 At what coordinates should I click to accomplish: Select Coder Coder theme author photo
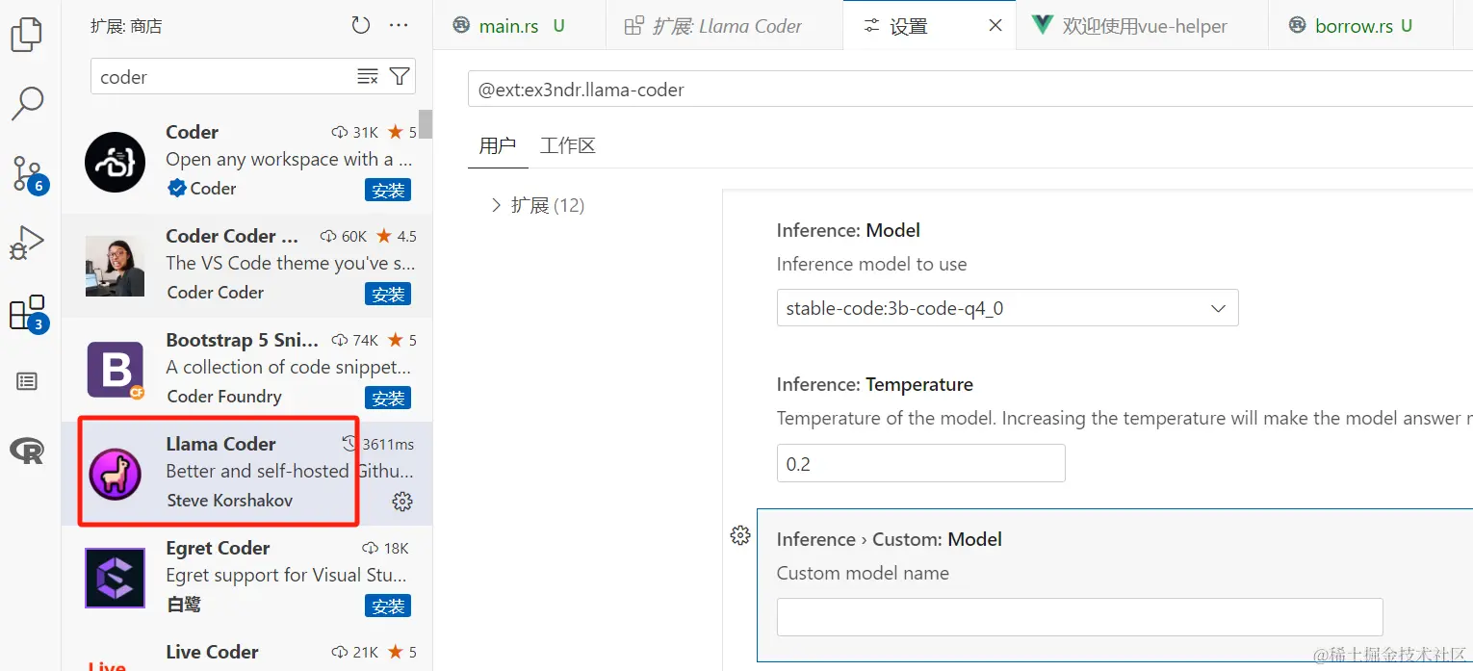(115, 266)
